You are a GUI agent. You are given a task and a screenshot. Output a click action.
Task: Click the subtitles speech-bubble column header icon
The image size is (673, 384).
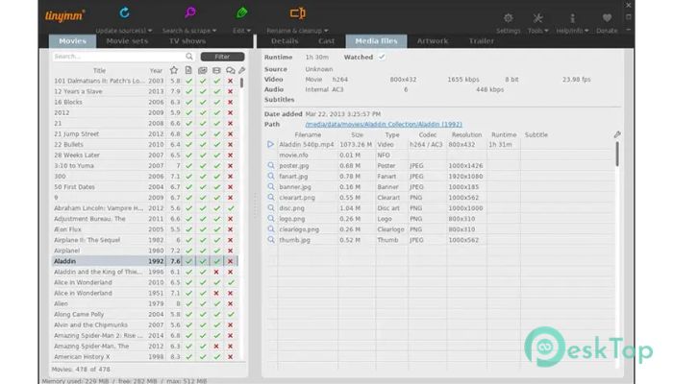coord(231,70)
